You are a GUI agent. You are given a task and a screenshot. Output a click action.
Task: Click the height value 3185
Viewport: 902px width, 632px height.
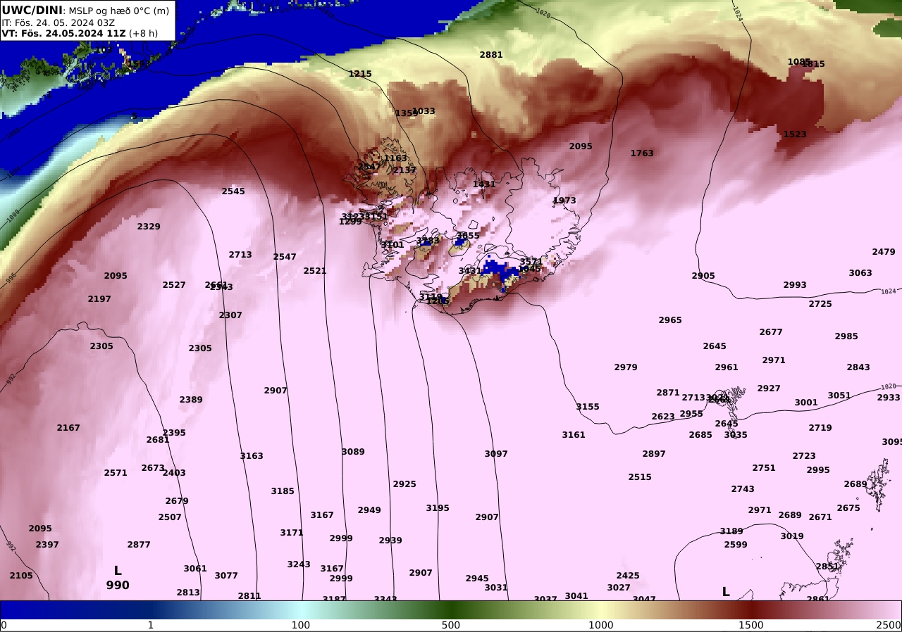coord(283,491)
